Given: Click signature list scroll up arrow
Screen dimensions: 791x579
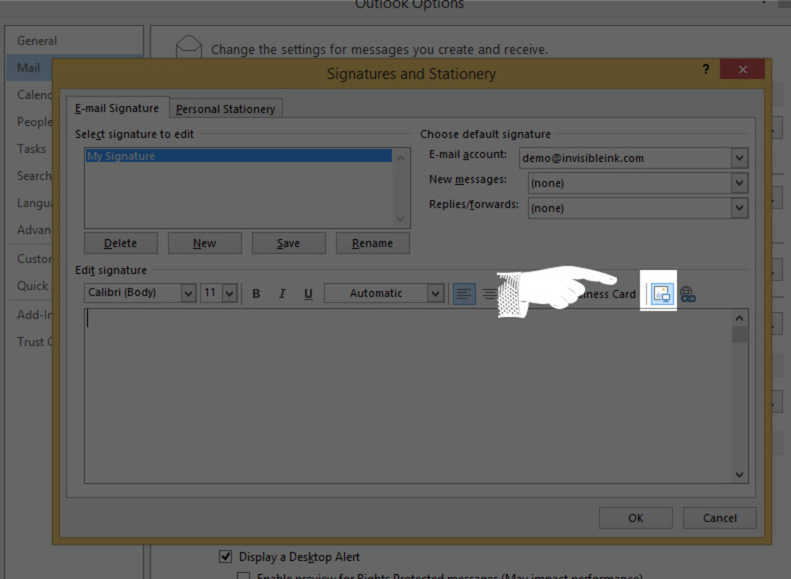Looking at the screenshot, I should pos(401,158).
